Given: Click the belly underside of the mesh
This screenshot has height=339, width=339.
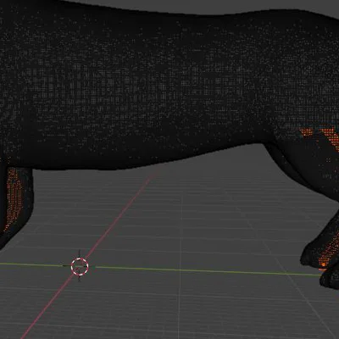Looking at the screenshot, I should tap(142, 164).
